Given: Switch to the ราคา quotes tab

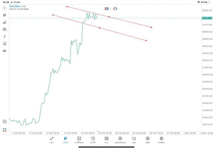Looking at the screenshot, I should pyautogui.click(x=52, y=140).
